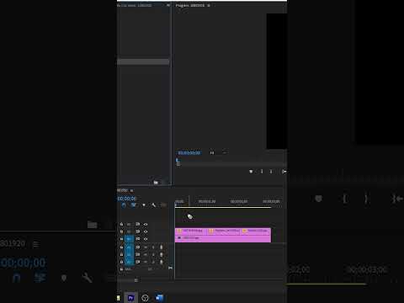Mute the A1 audio track

tap(146, 247)
